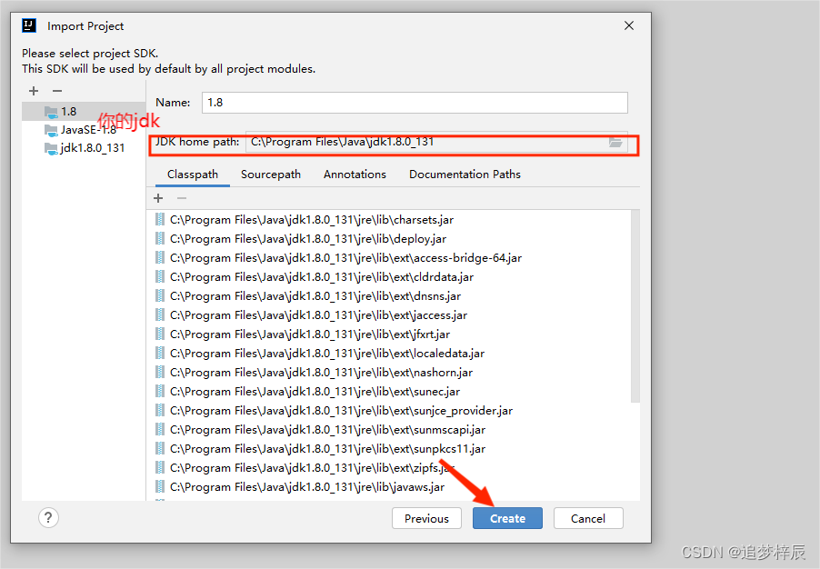This screenshot has height=569, width=820.
Task: Select the jaccess.jar classpath entry
Action: pyautogui.click(x=388, y=315)
